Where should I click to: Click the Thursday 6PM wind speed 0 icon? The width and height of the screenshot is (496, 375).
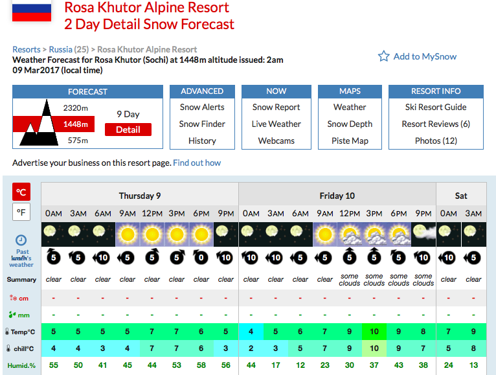point(201,258)
